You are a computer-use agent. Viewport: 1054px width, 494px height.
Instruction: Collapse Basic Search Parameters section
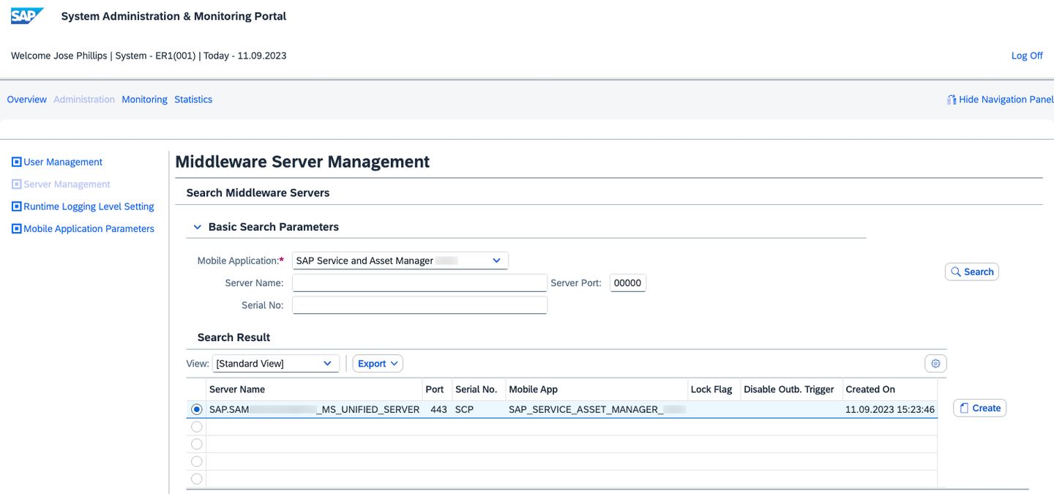[x=197, y=227]
